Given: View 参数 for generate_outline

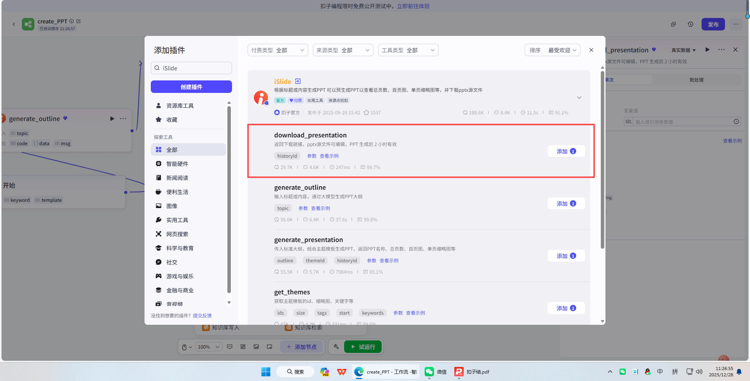Looking at the screenshot, I should [303, 208].
